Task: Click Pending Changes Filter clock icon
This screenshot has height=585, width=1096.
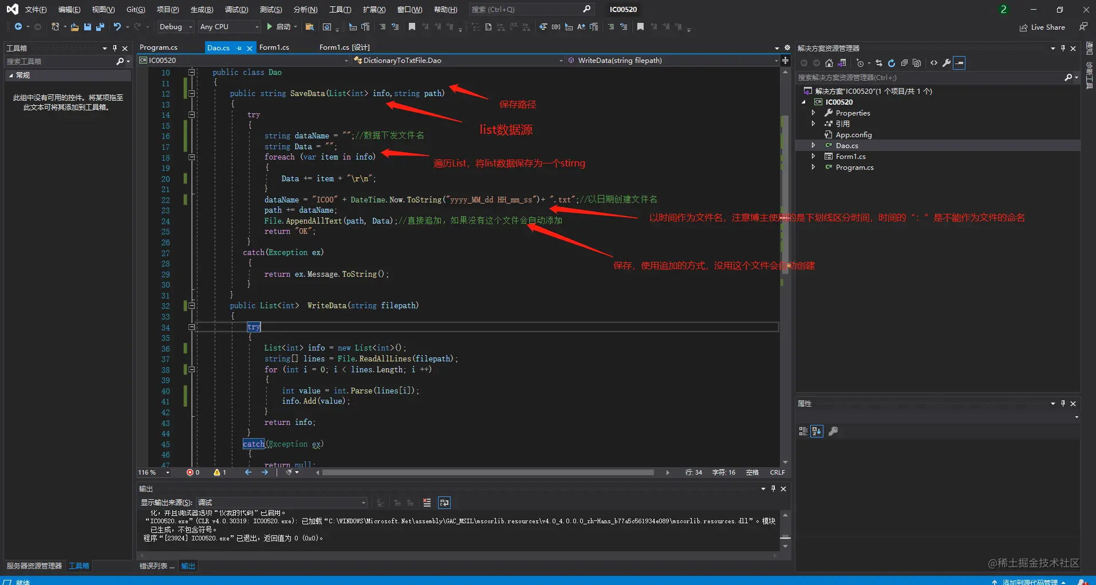Action: pyautogui.click(x=860, y=63)
